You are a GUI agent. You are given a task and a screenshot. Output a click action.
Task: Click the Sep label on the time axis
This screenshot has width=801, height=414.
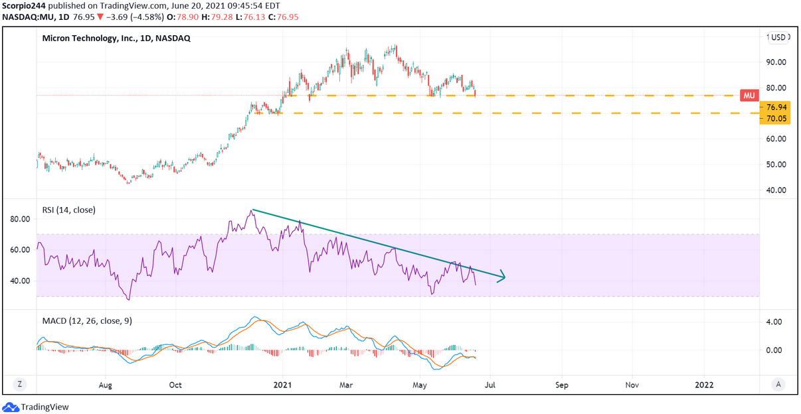562,384
